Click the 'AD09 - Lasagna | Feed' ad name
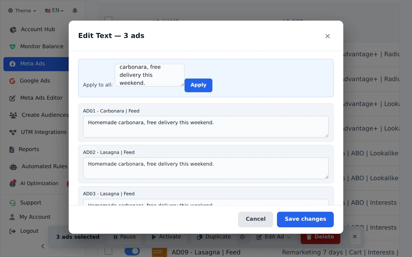Image resolution: width=412 pixels, height=257 pixels. click(206, 252)
